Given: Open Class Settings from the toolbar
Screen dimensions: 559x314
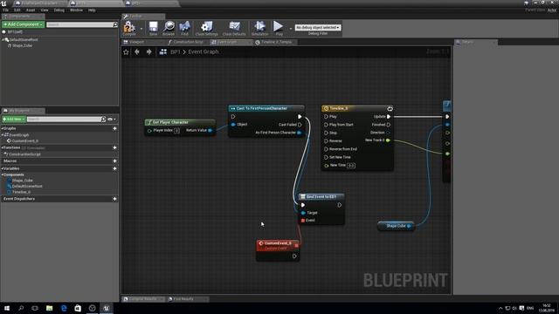Looking at the screenshot, I should [206, 28].
